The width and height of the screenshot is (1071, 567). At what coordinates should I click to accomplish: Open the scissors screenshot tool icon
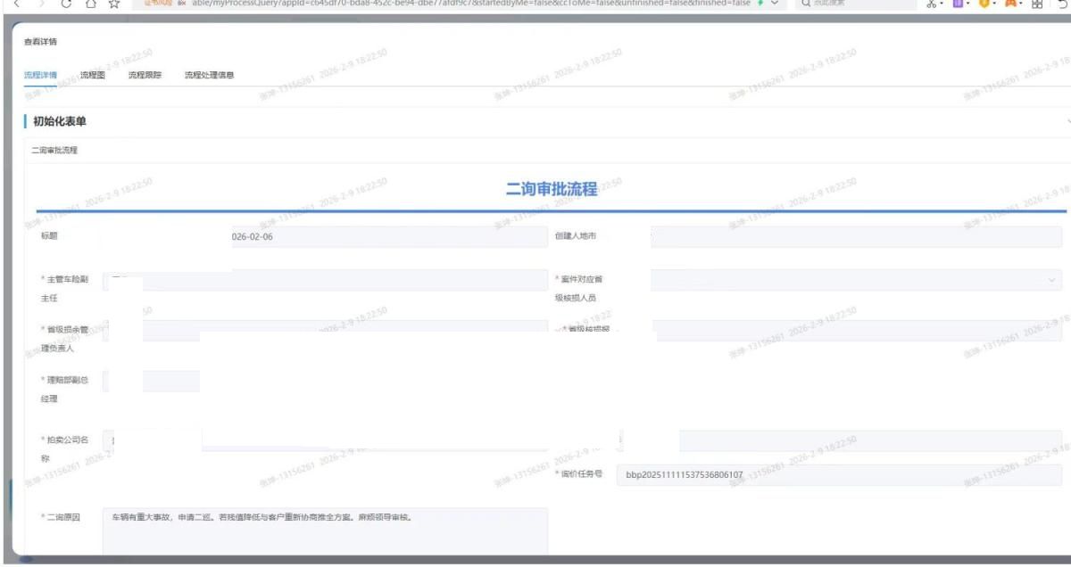coord(931,4)
